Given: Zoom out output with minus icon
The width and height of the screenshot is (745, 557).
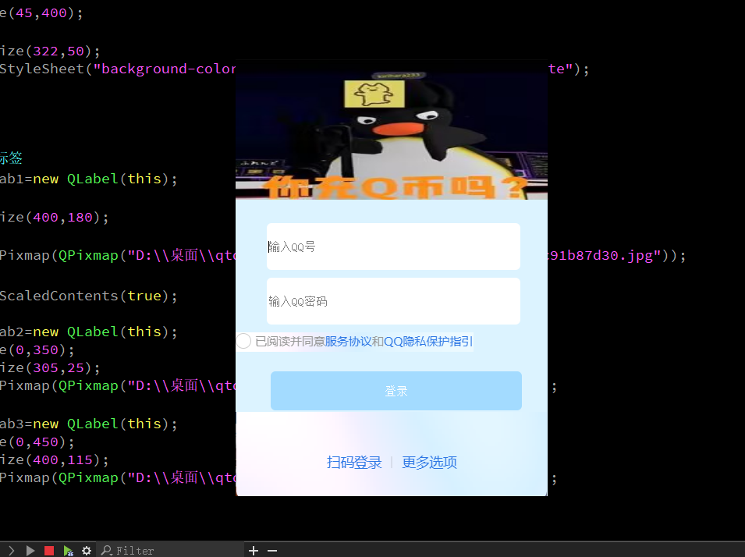Looking at the screenshot, I should (272, 551).
